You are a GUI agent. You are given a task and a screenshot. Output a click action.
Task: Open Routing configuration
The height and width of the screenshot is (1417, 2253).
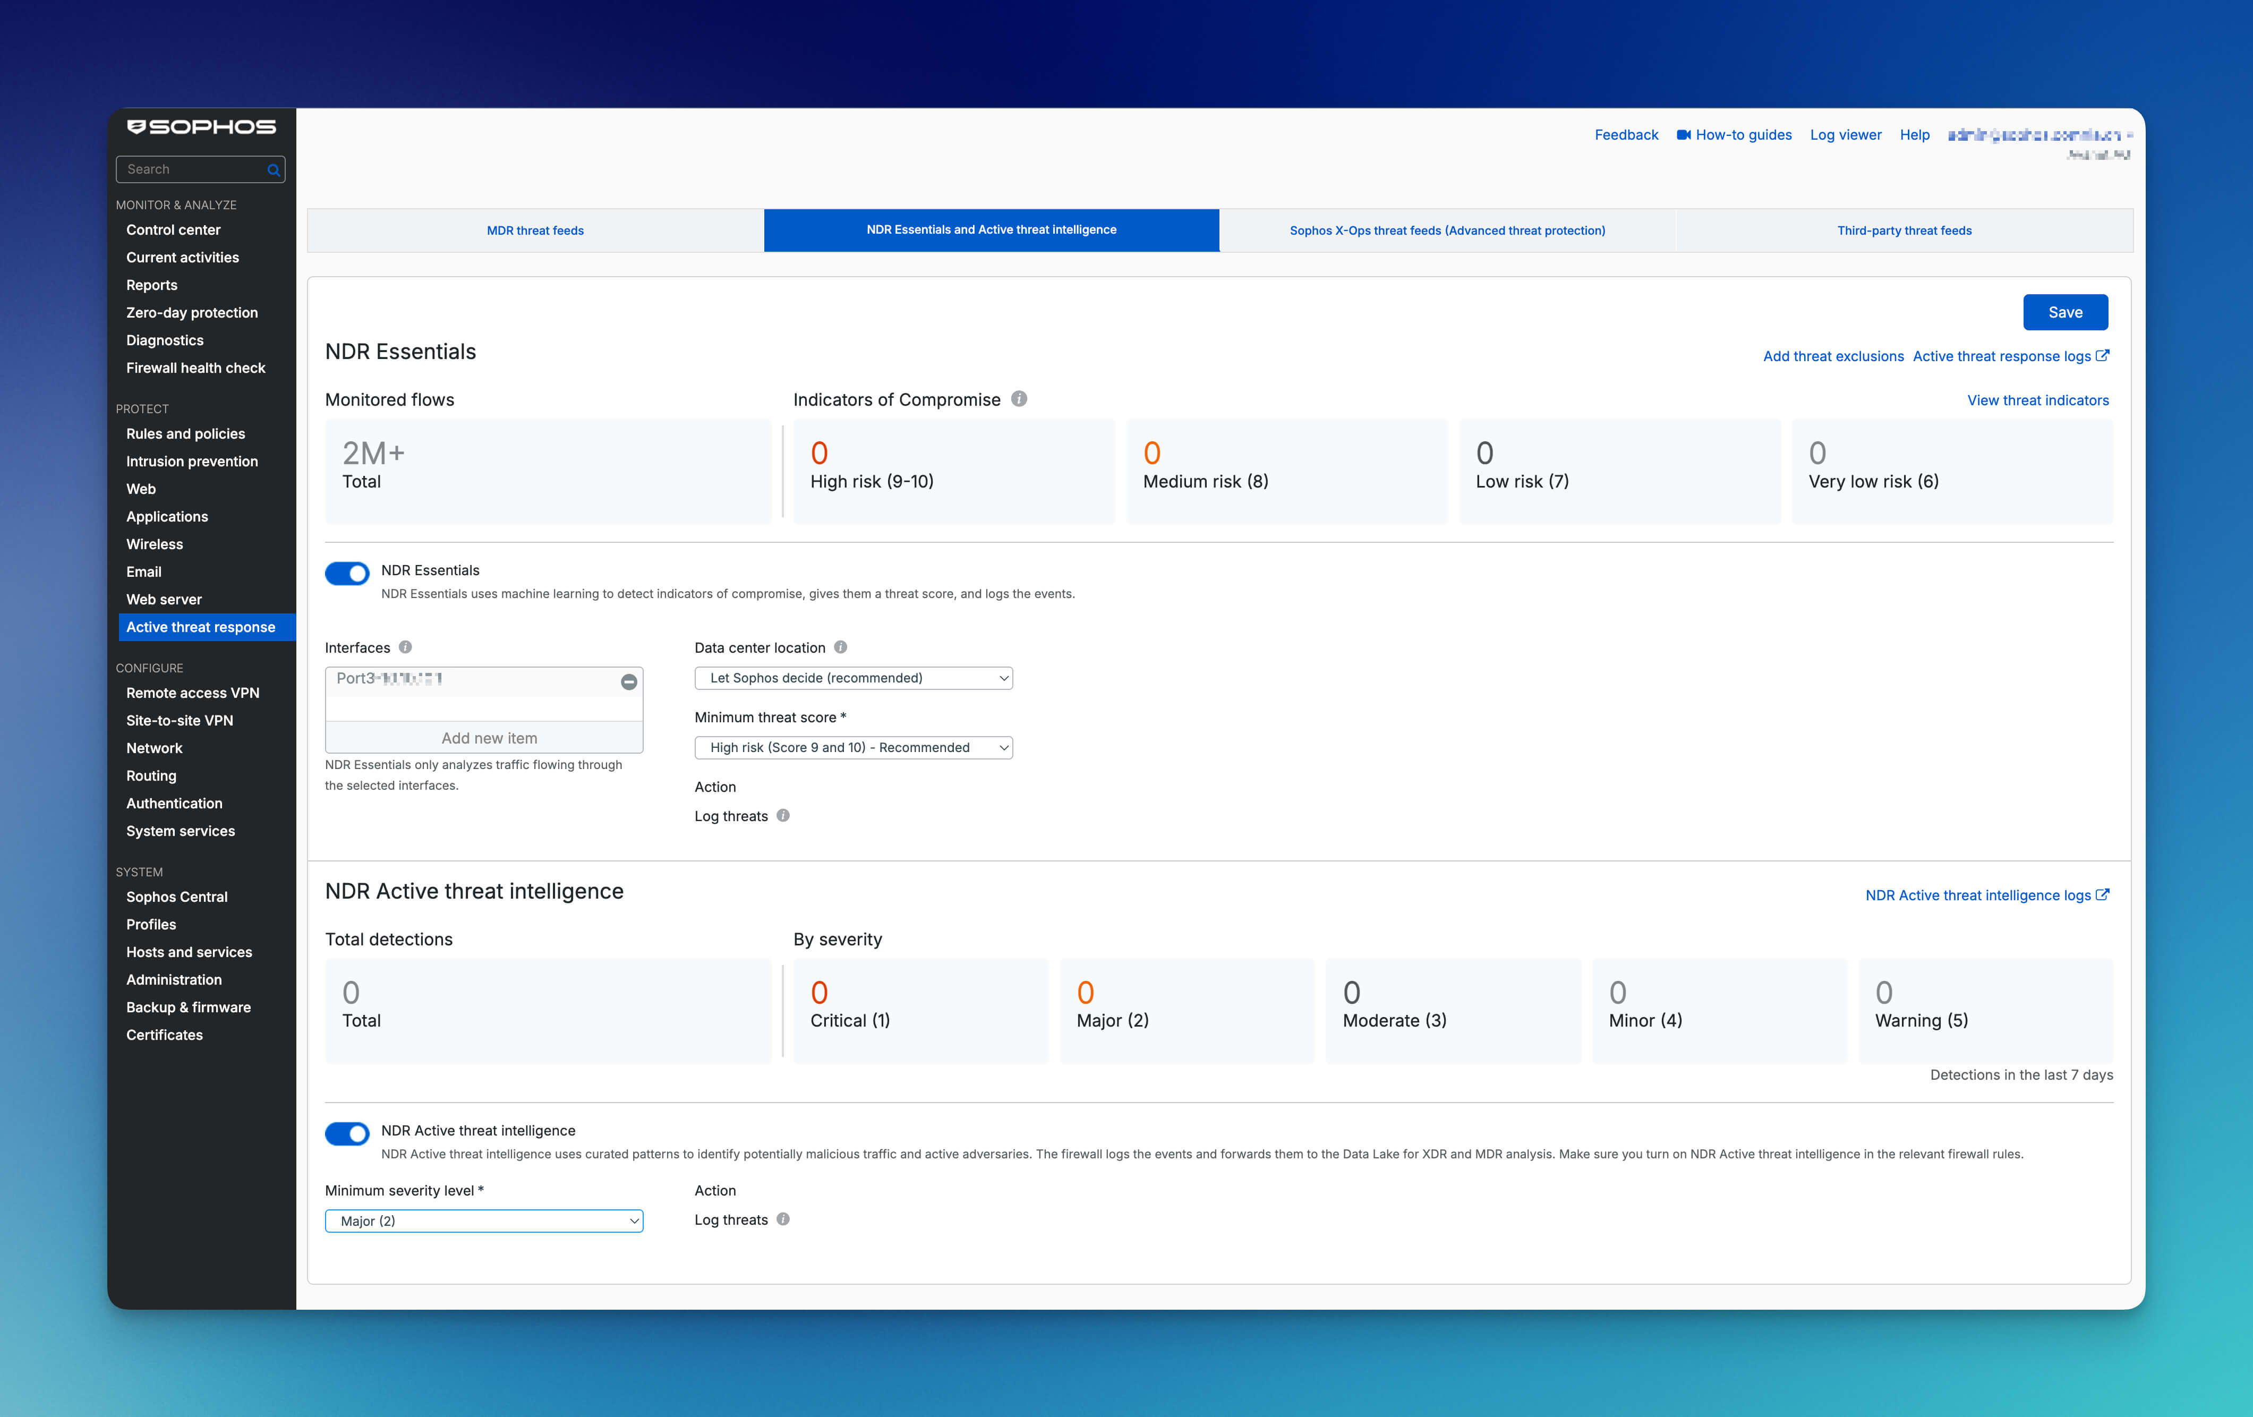click(151, 775)
